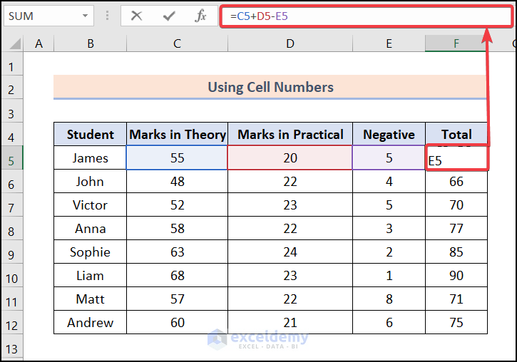Select the cell containing 'Victor'
Viewport: 517px width, 362px height.
click(90, 205)
